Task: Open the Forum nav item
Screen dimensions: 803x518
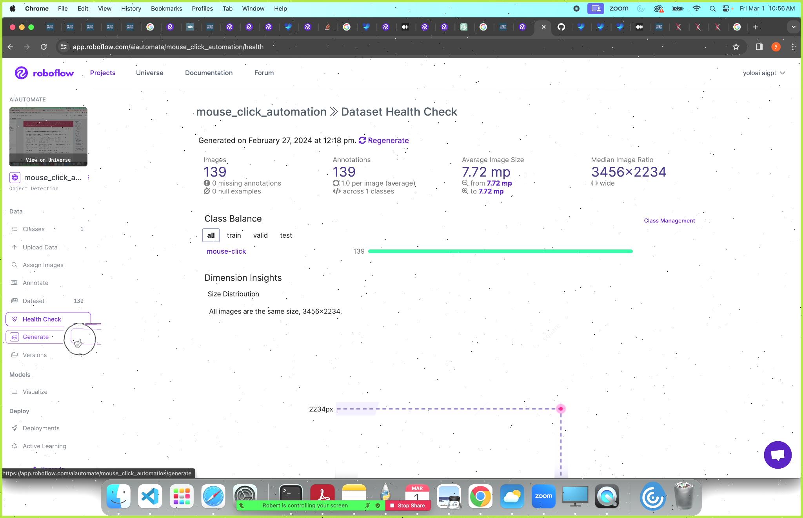Action: 264,73
